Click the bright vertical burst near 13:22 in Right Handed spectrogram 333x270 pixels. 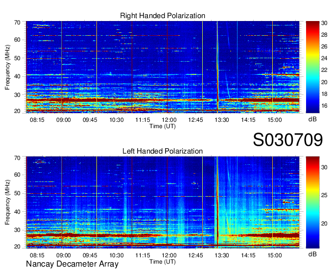tap(217, 67)
